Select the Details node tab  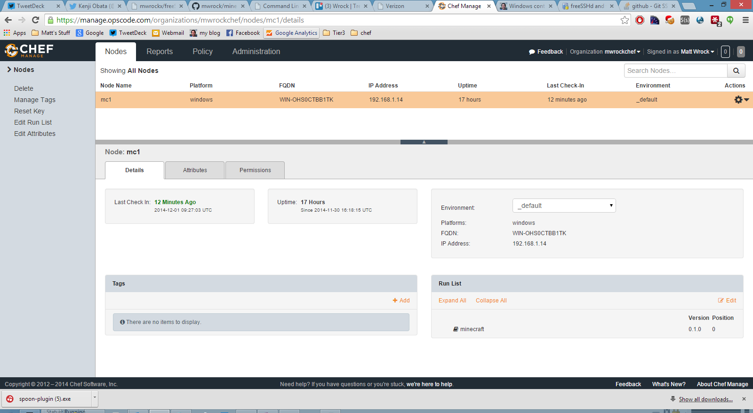tap(135, 170)
